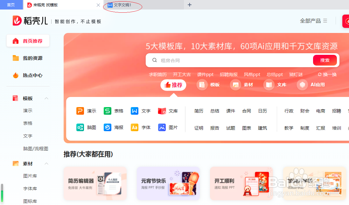
Task: Go to the 首页 tab
Action: [x=11, y=5]
